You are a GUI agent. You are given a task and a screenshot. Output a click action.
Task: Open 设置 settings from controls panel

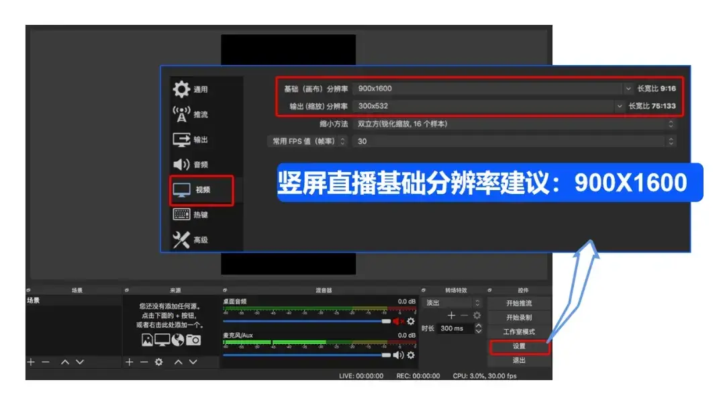(x=519, y=346)
